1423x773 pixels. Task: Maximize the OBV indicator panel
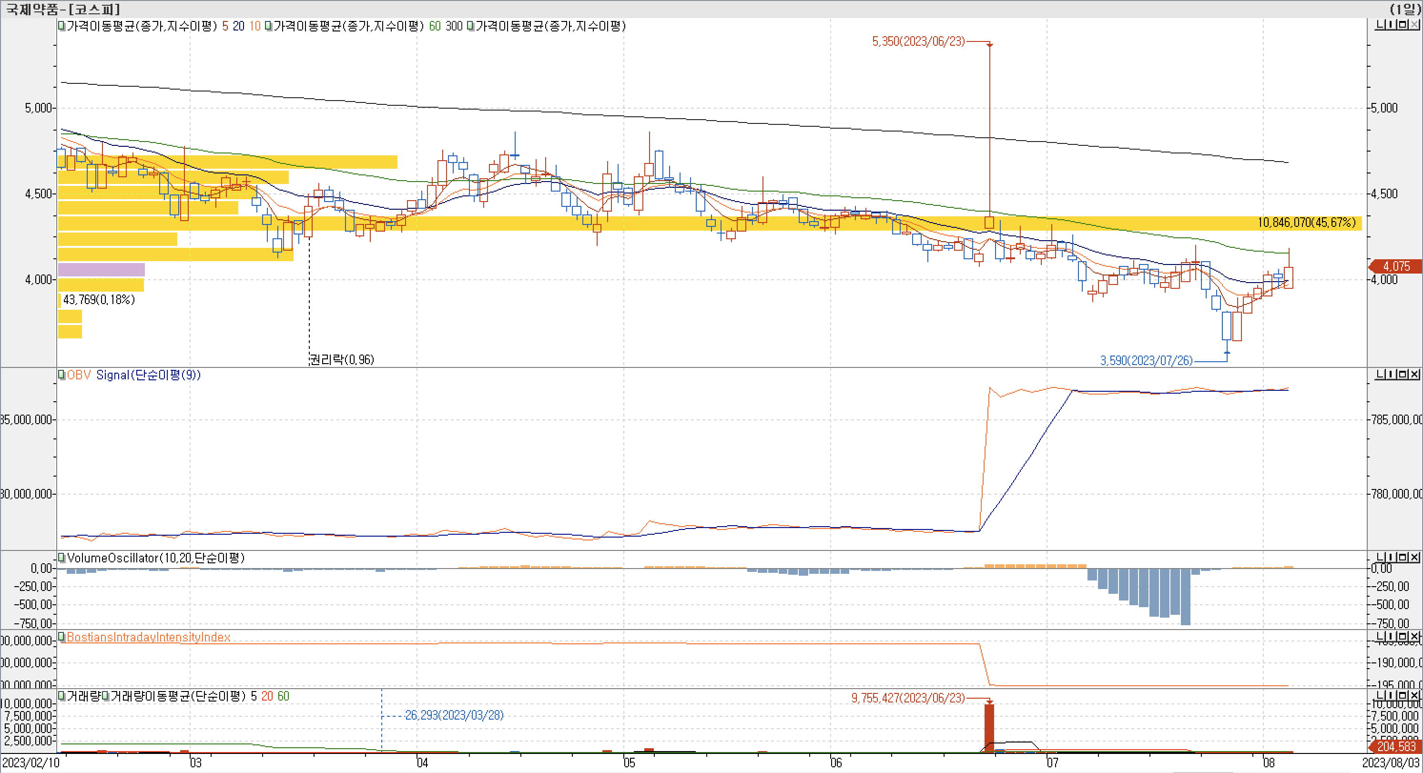1403,375
